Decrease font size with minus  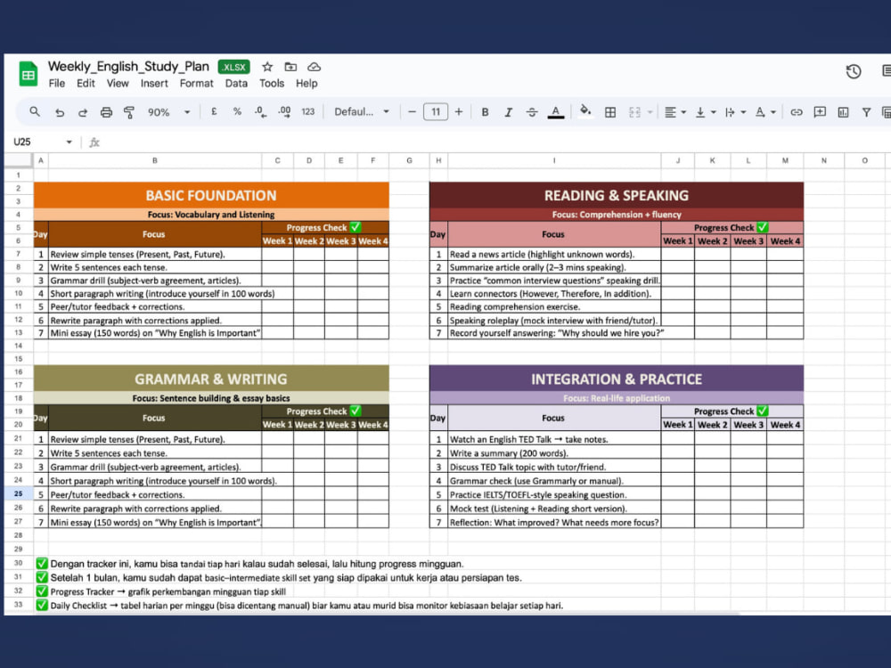pyautogui.click(x=412, y=112)
